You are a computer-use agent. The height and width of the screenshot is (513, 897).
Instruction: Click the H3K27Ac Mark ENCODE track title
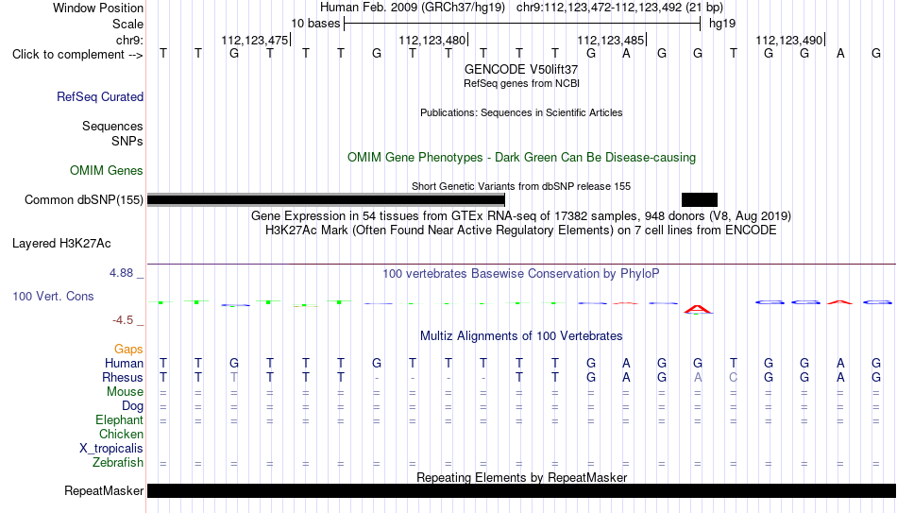[521, 231]
